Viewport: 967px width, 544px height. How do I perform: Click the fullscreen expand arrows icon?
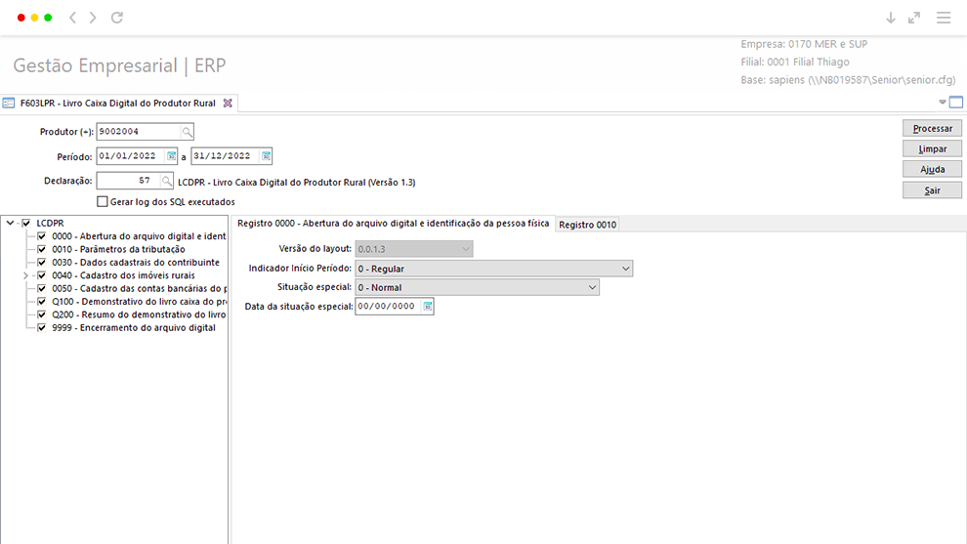(x=914, y=18)
